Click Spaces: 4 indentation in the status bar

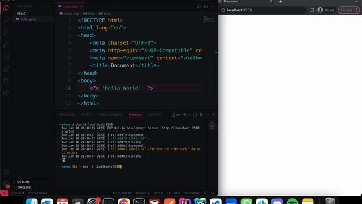tap(143, 193)
